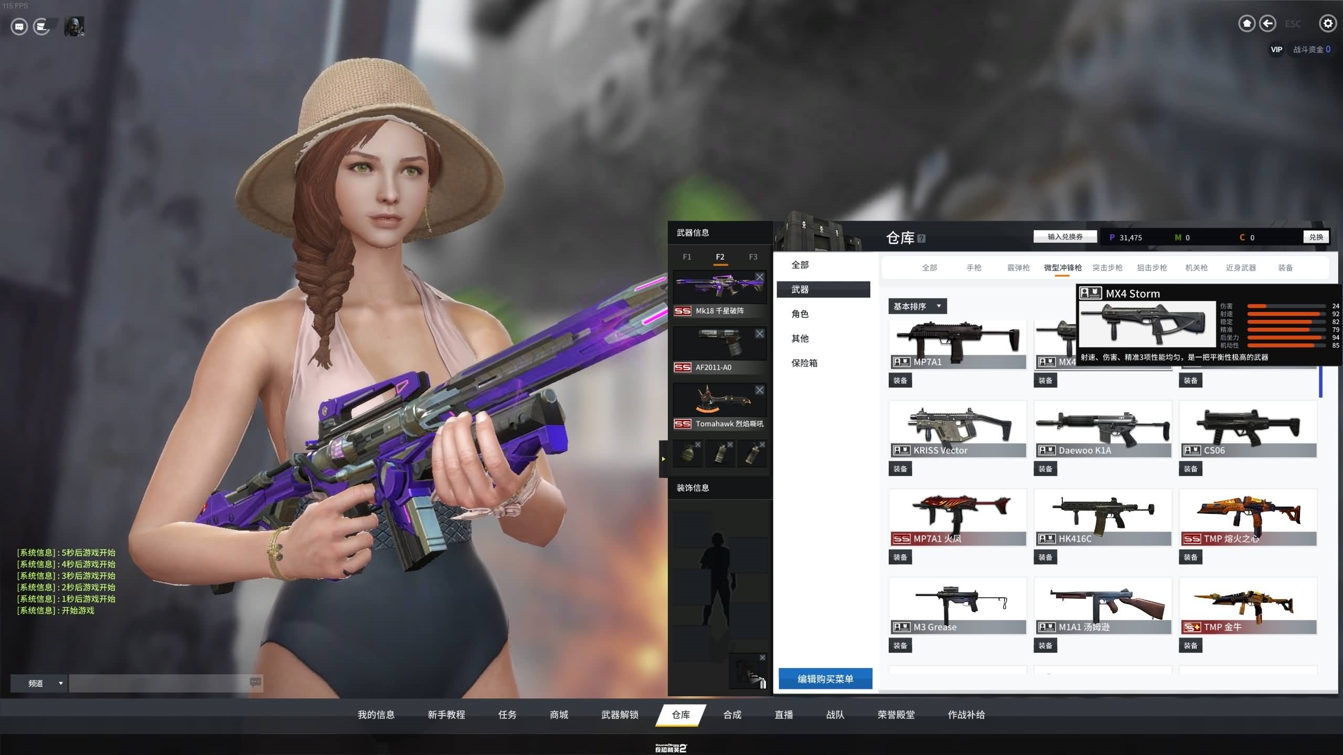The height and width of the screenshot is (755, 1343).
Task: Open the 商城 tab in bottom menu
Action: 559,715
